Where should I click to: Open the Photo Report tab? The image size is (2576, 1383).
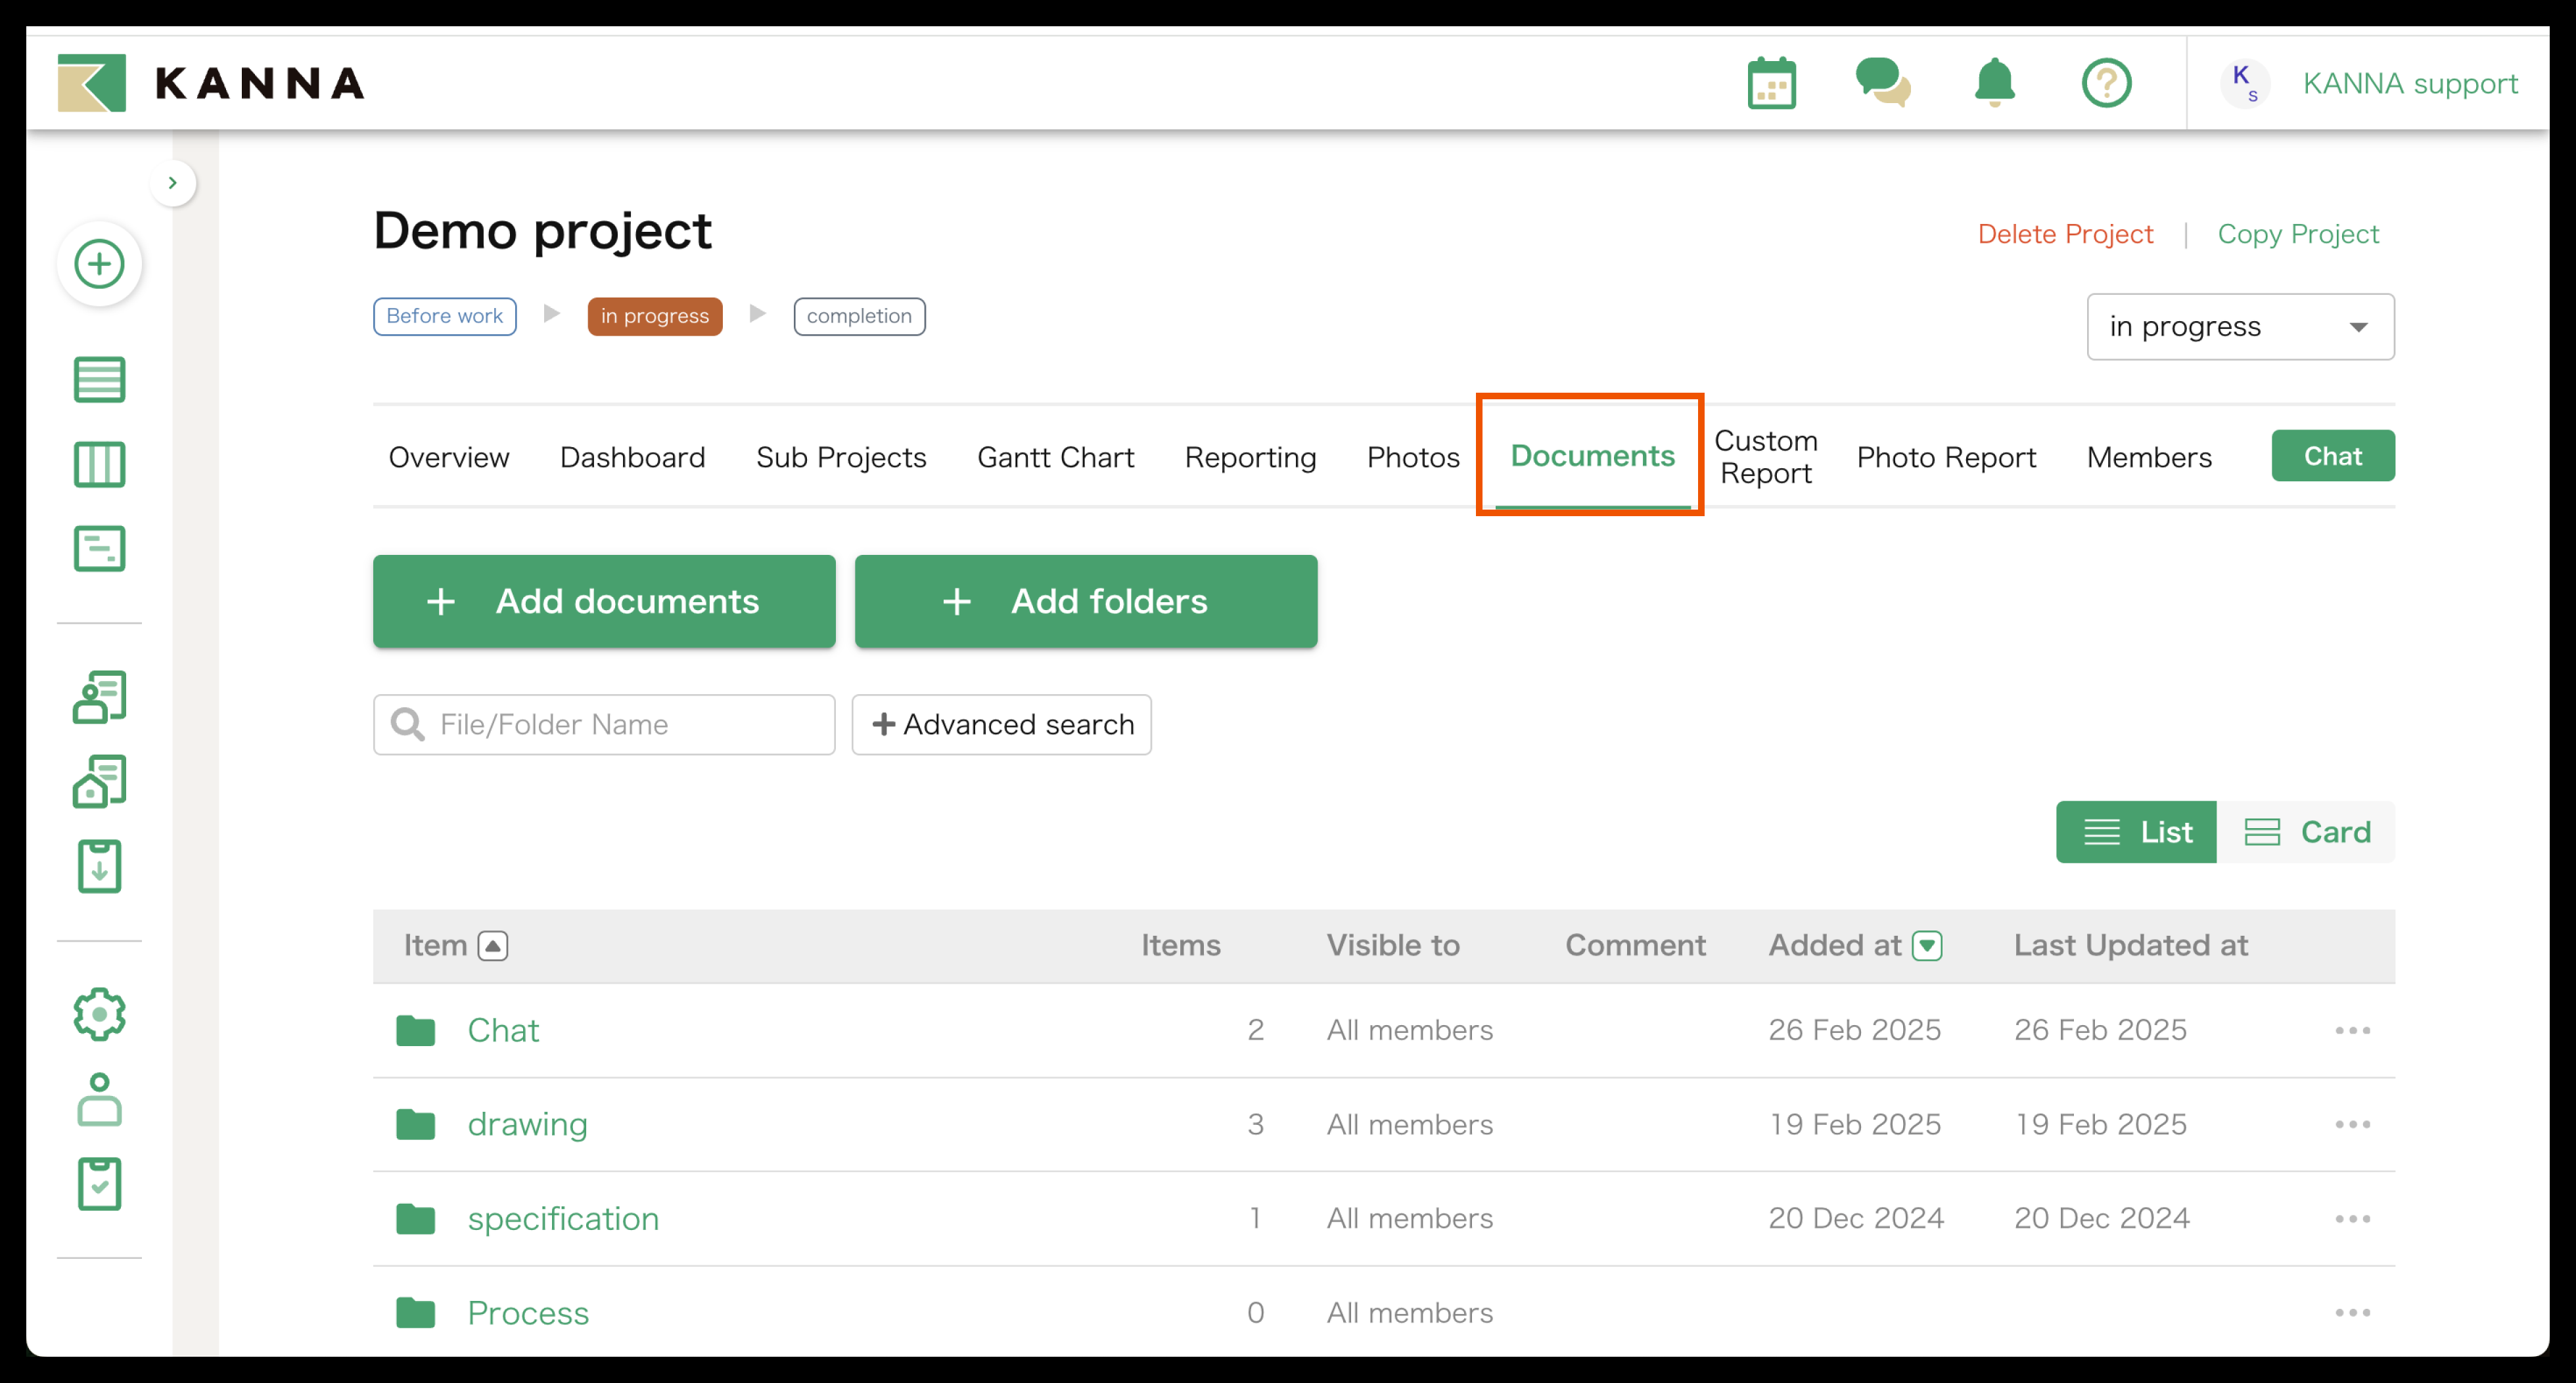[1945, 458]
